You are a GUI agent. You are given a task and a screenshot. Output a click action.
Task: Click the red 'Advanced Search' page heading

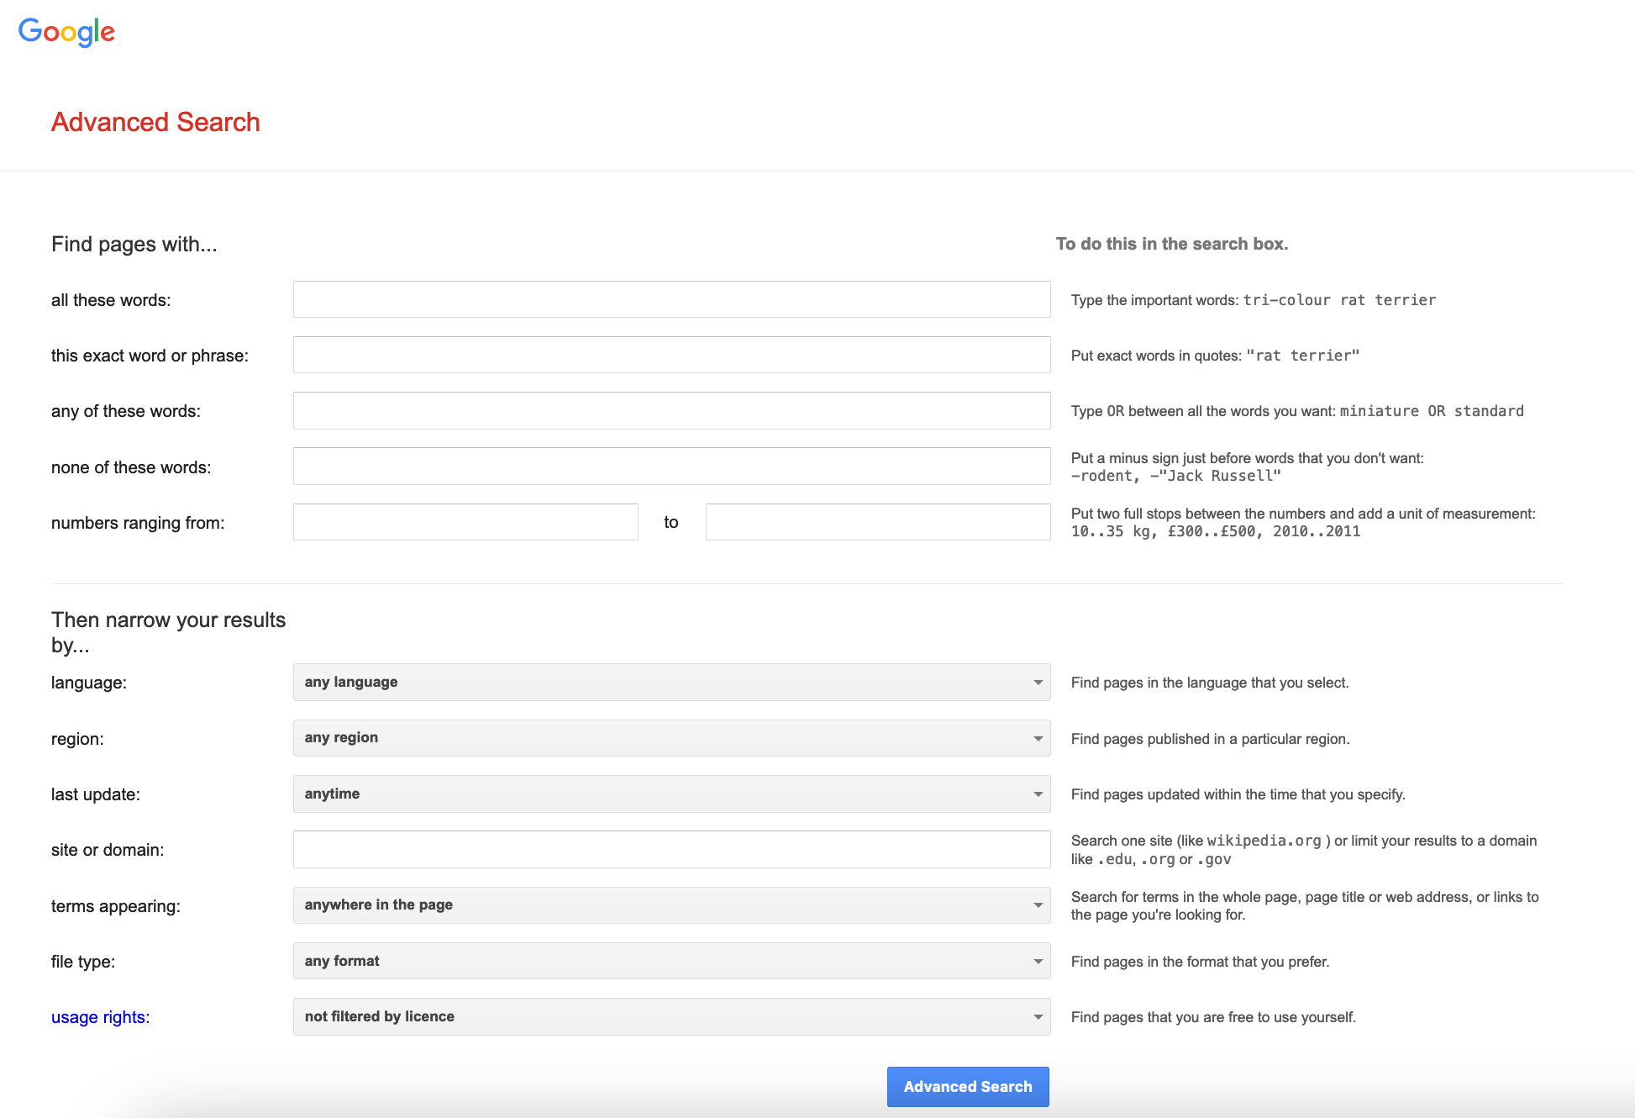pyautogui.click(x=155, y=122)
